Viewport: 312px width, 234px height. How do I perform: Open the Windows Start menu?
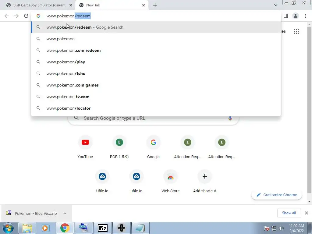tap(8, 228)
